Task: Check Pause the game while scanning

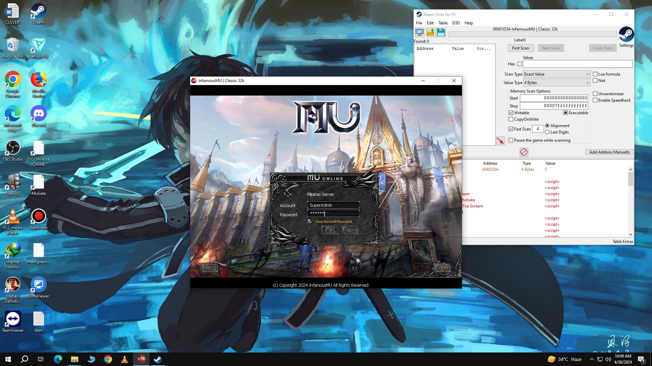Action: (x=511, y=140)
